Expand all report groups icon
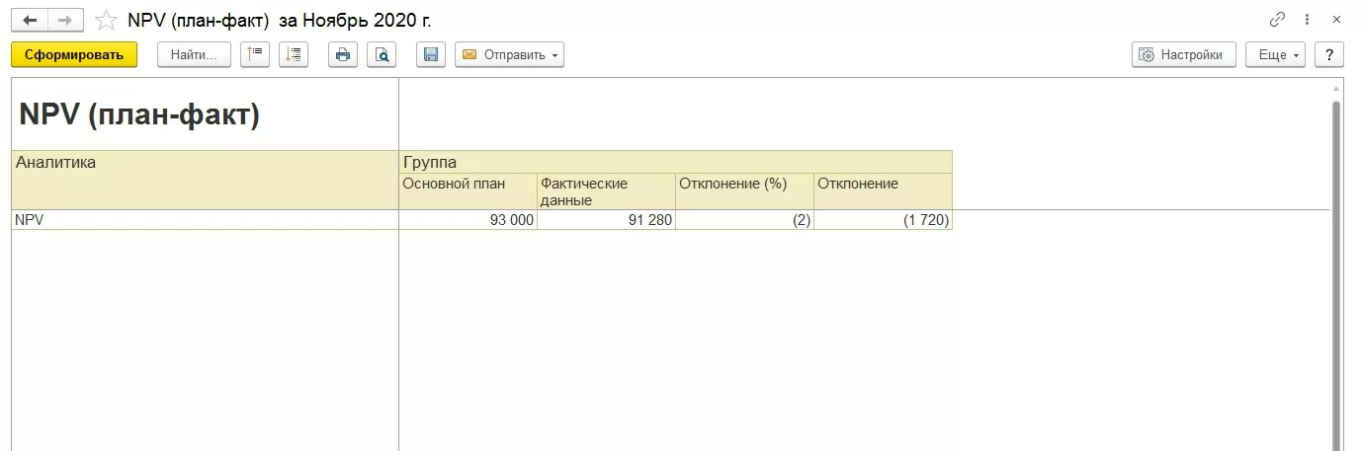Image resolution: width=1361 pixels, height=451 pixels. (x=294, y=54)
